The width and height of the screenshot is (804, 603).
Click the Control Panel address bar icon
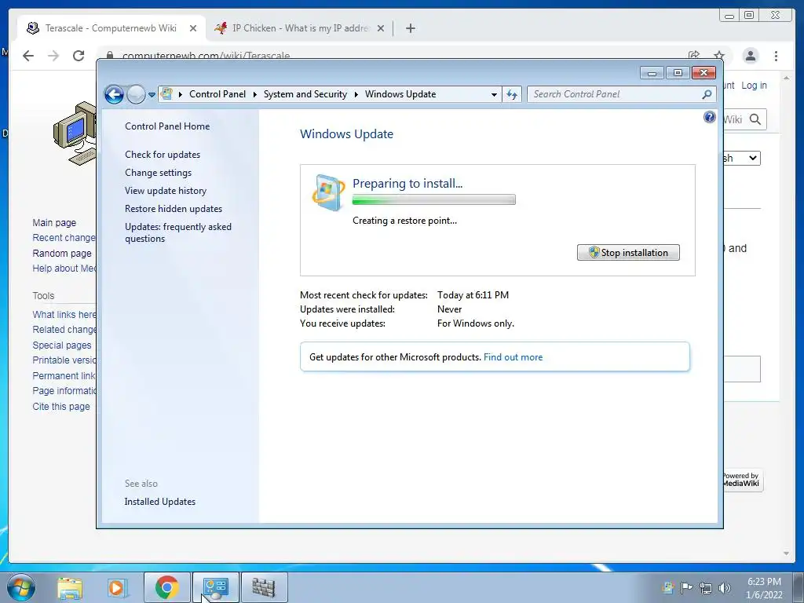tap(166, 94)
